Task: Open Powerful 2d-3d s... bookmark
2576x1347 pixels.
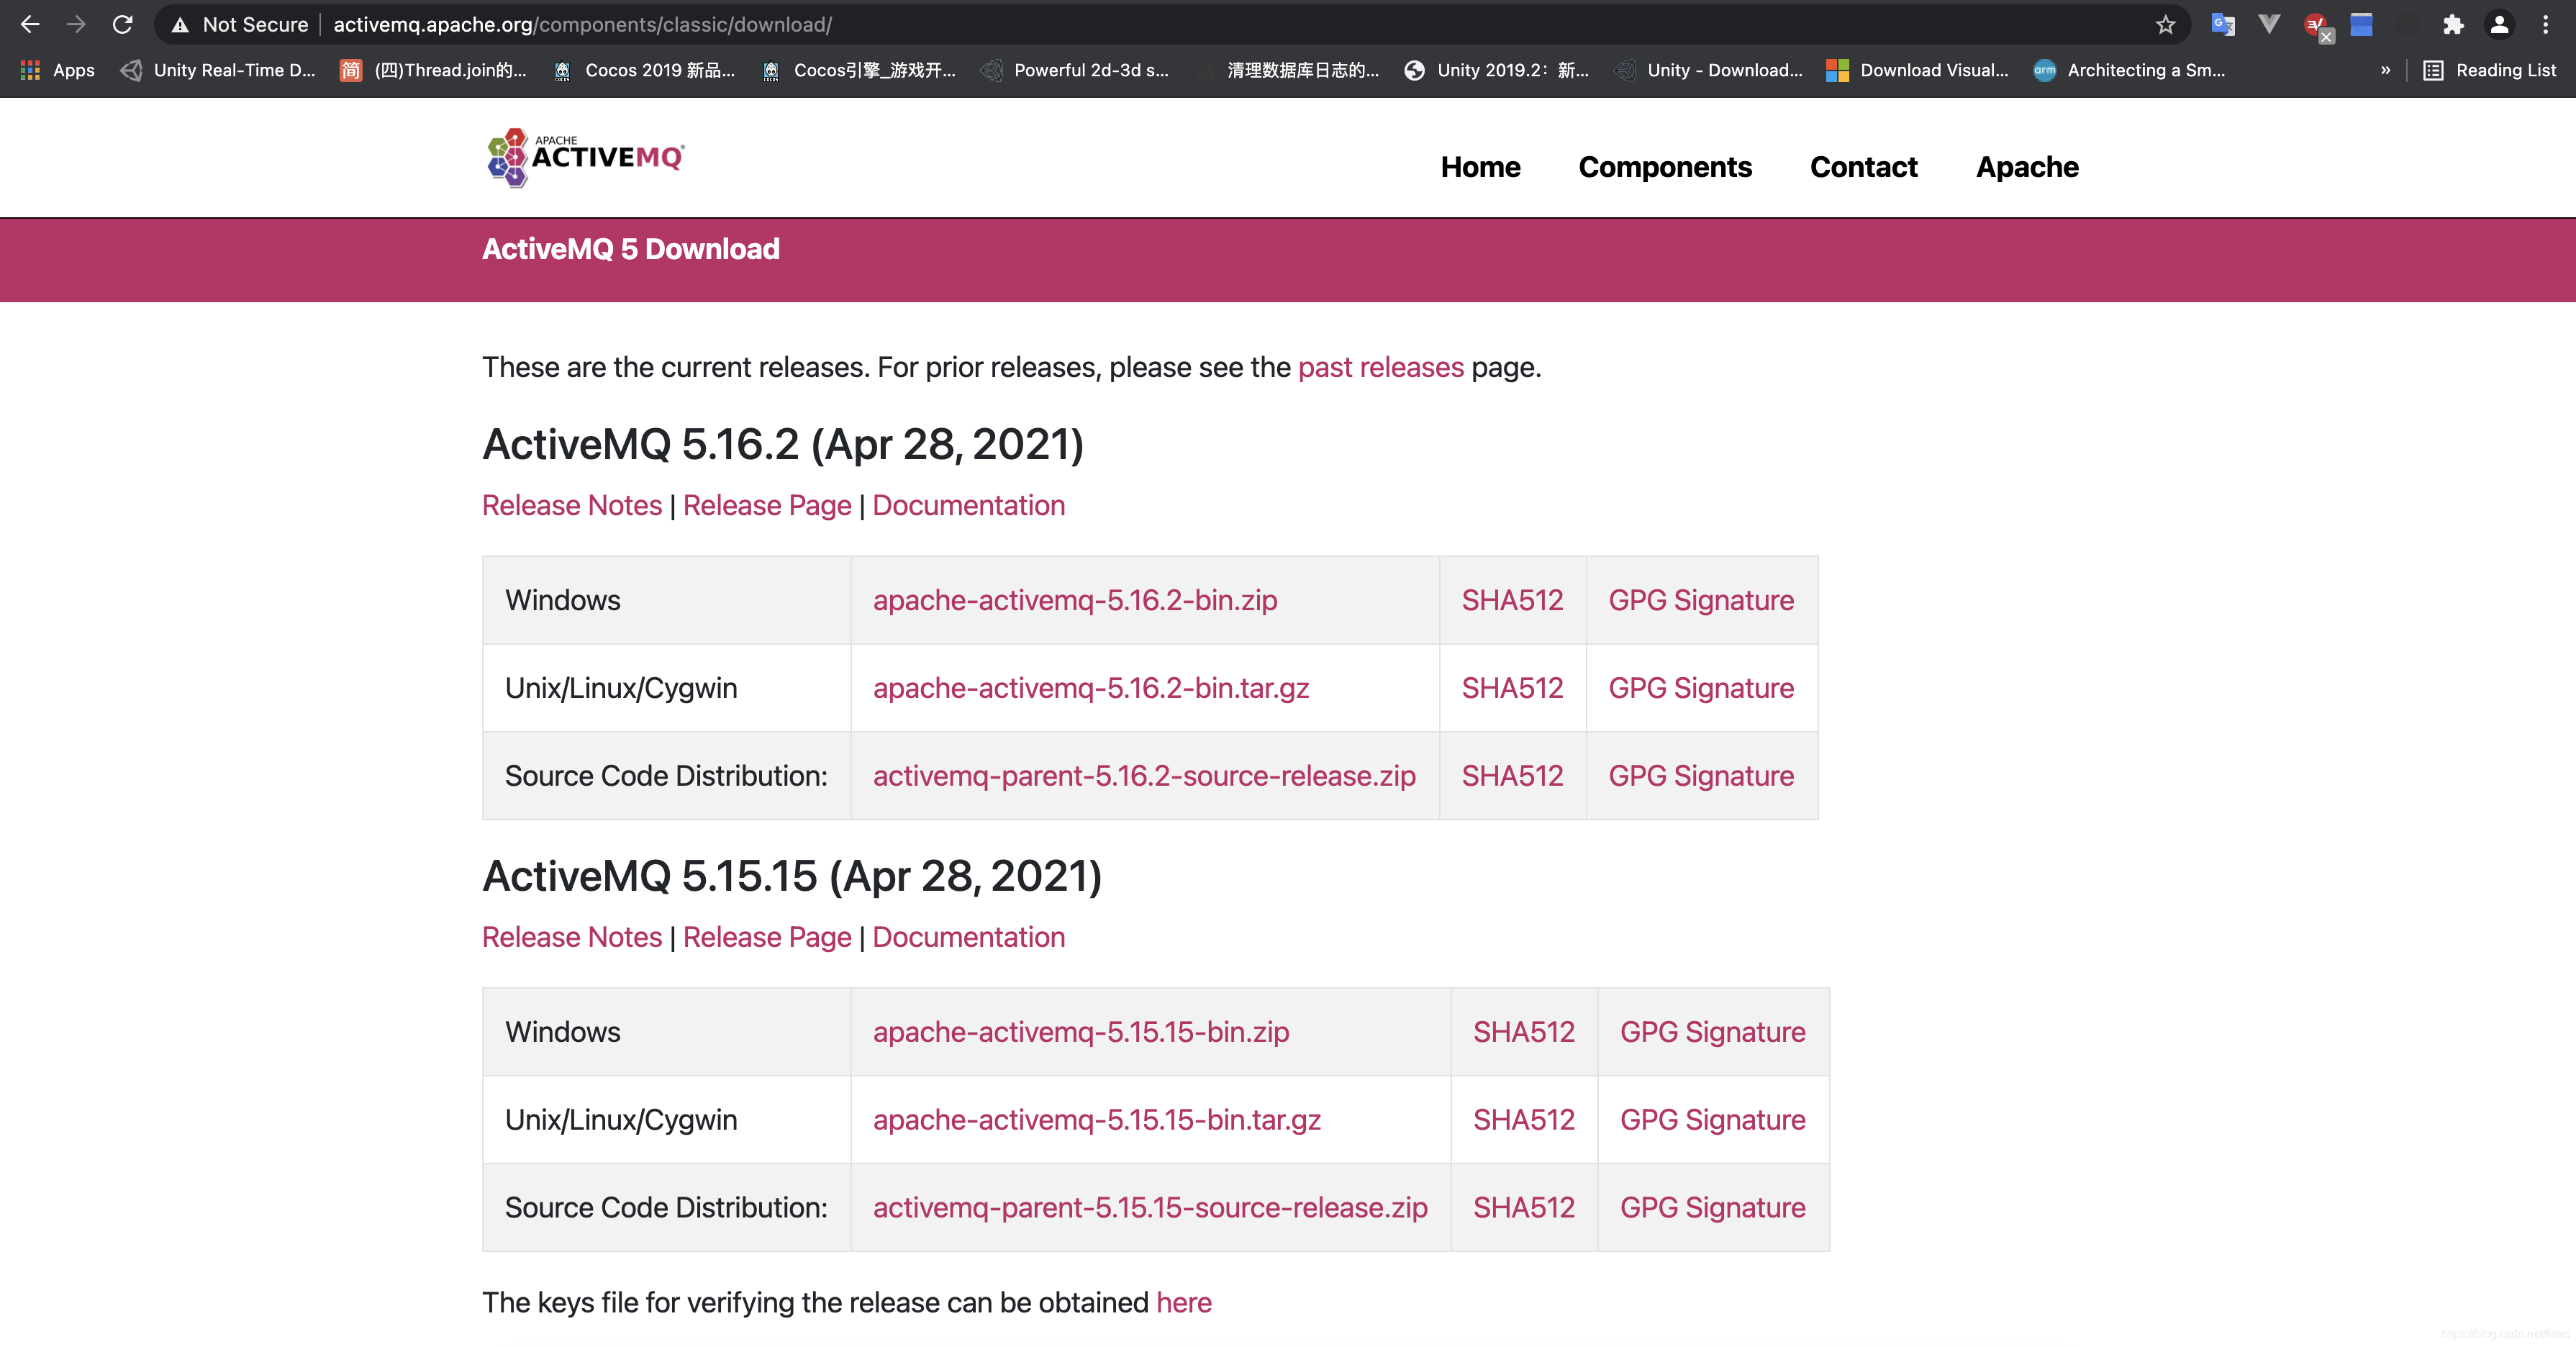Action: coord(1075,70)
